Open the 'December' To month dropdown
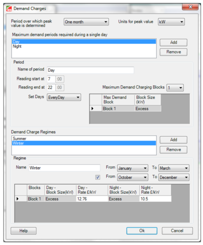Screen dimensions: 203x245 [x=174, y=177]
